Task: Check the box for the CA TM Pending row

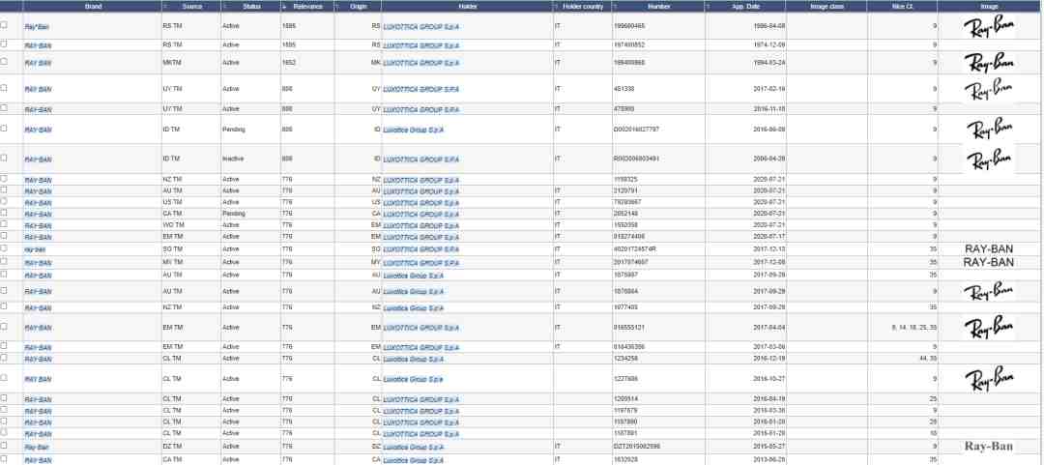Action: point(4,212)
